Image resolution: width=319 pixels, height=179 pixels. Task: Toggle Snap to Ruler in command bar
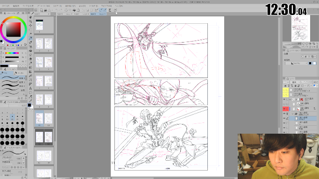coord(97,10)
